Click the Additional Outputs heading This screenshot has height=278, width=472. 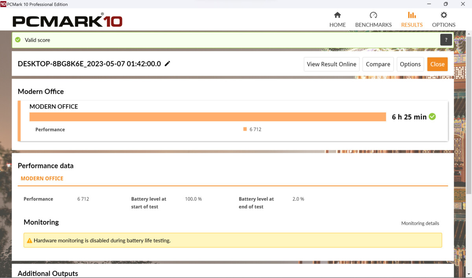point(48,273)
